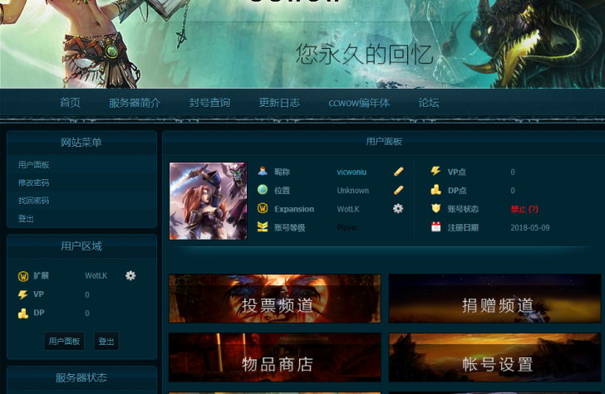The height and width of the screenshot is (394, 605).
Task: Click the calendar icon beside 注册日期
Action: (x=435, y=226)
